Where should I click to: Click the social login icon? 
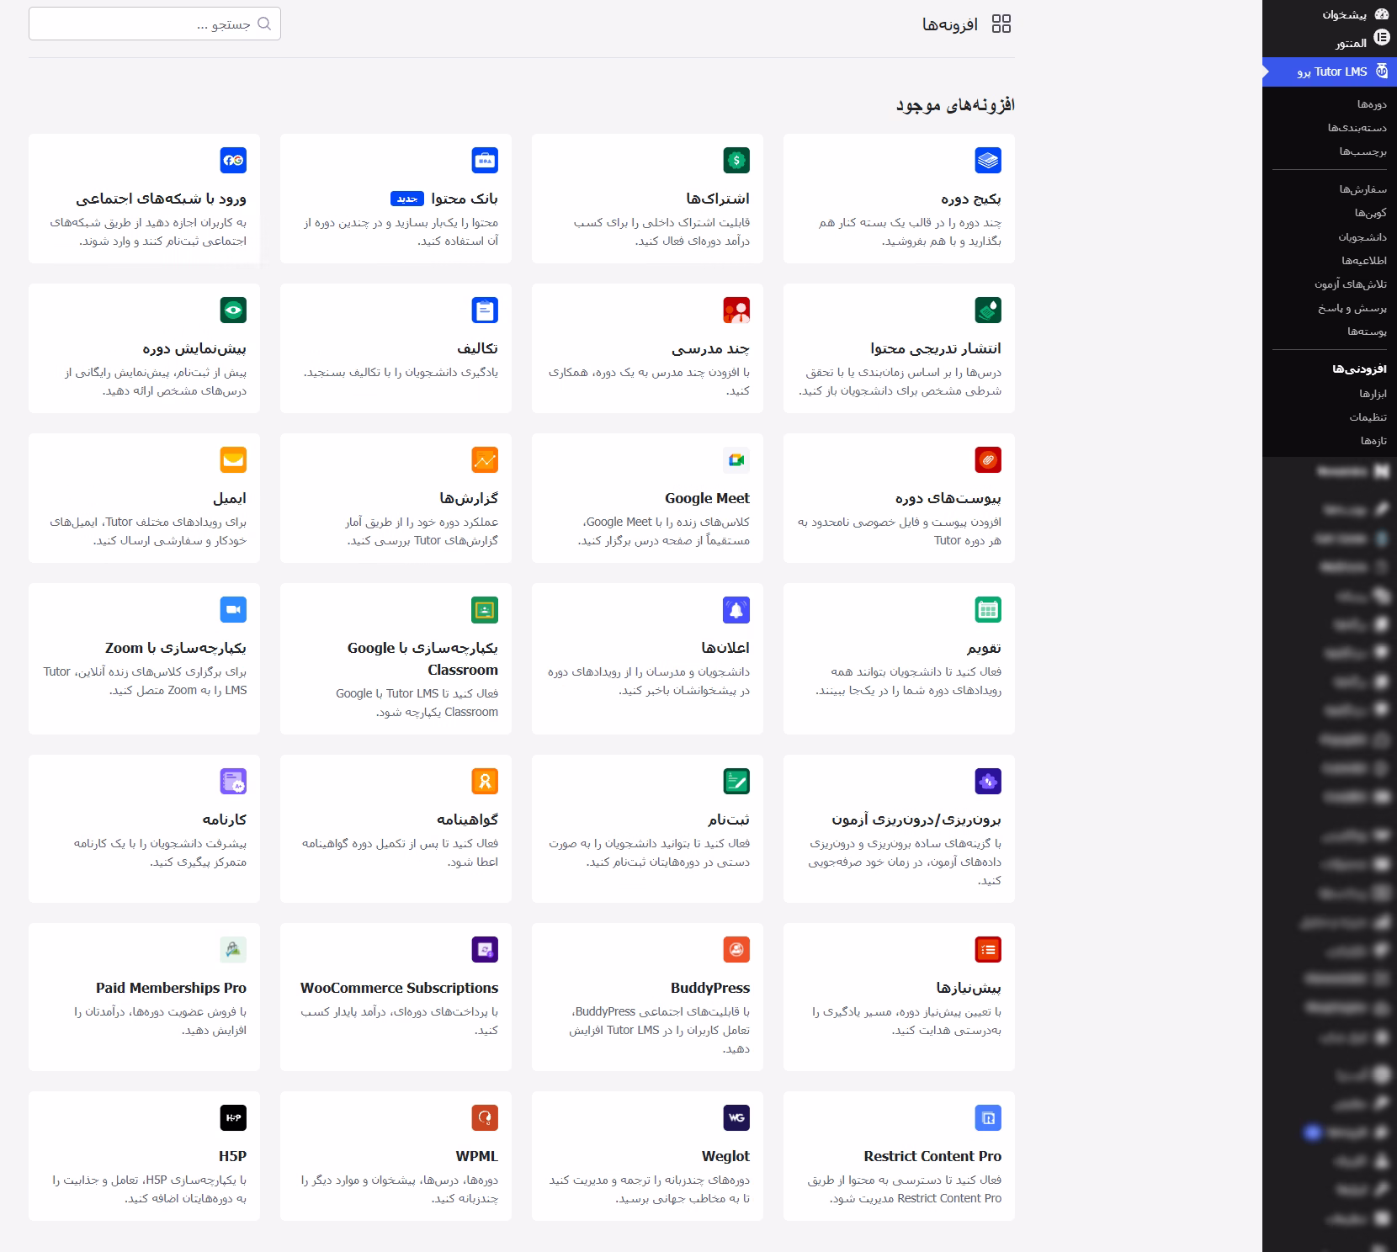click(x=233, y=160)
